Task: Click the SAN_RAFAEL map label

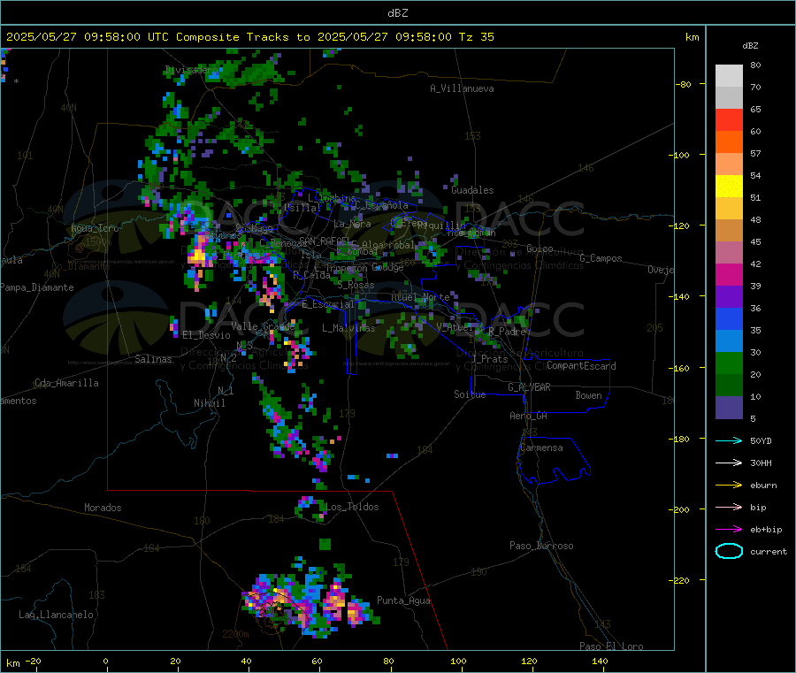Action: 325,241
